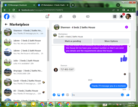
Task: Close the Marketplace 4 beds tab
Action: (x=68, y=5)
